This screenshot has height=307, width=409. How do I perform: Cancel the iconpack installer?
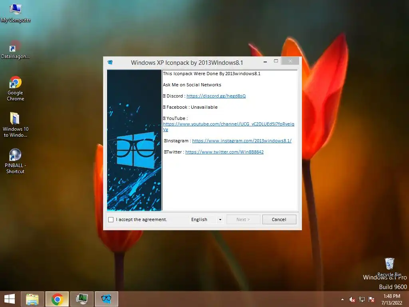[x=279, y=219]
